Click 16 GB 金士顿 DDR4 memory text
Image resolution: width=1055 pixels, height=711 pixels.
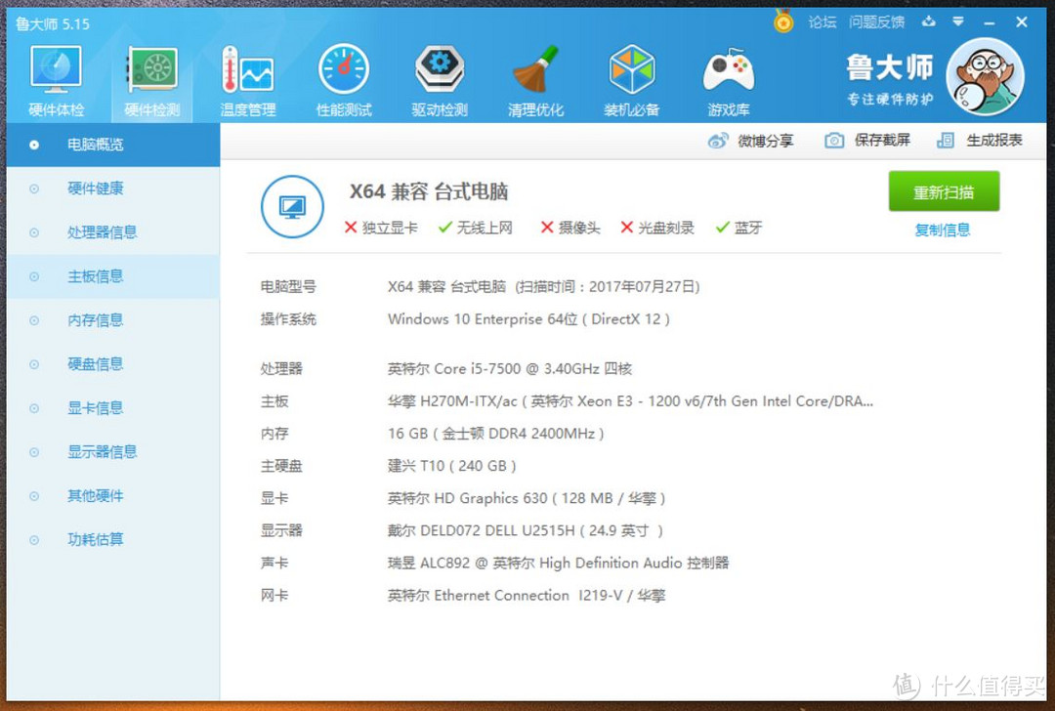coord(496,434)
